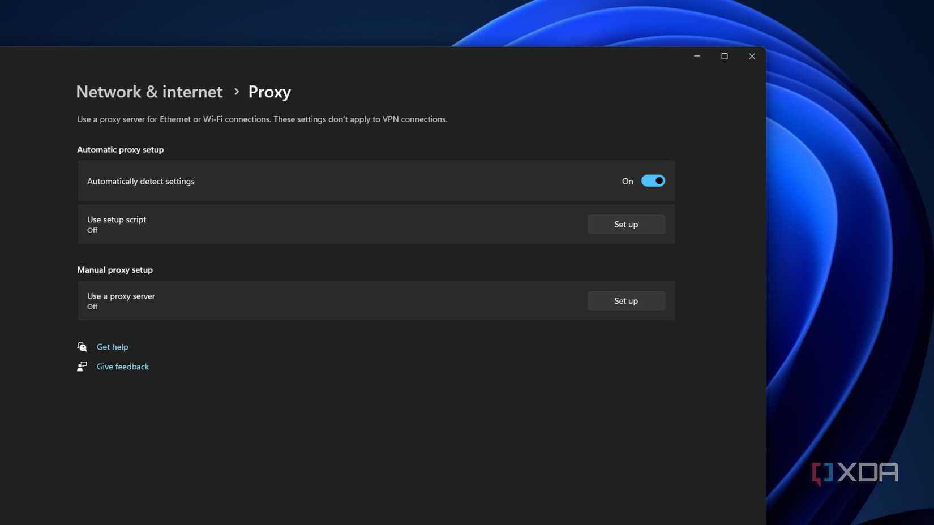Click Set up under Manual proxy setup

(625, 300)
